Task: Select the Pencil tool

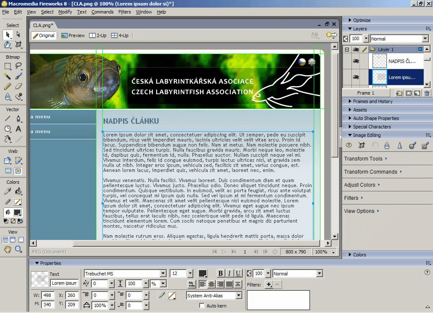Action: click(x=8, y=86)
